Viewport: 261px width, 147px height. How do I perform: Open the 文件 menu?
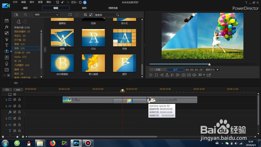pos(15,2)
